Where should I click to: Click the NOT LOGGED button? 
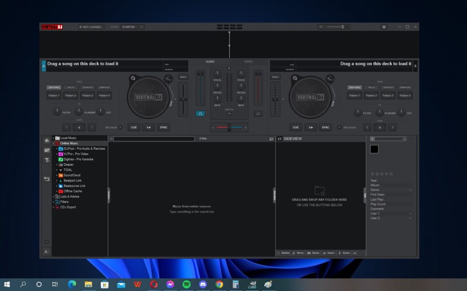91,27
